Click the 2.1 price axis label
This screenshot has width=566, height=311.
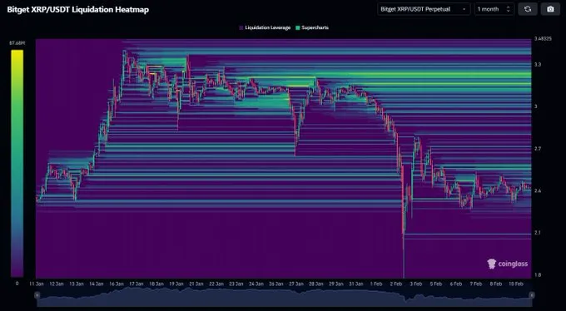(x=538, y=233)
